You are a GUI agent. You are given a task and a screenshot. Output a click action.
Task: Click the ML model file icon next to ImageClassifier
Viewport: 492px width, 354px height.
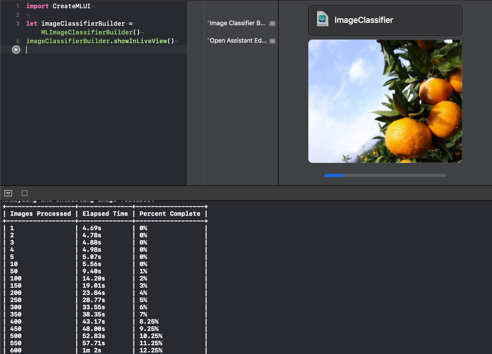323,19
